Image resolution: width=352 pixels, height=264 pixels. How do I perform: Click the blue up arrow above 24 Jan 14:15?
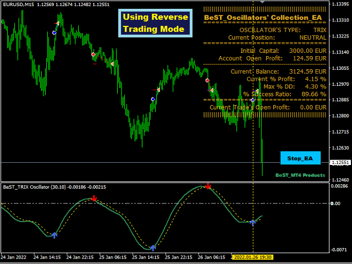[54, 235]
